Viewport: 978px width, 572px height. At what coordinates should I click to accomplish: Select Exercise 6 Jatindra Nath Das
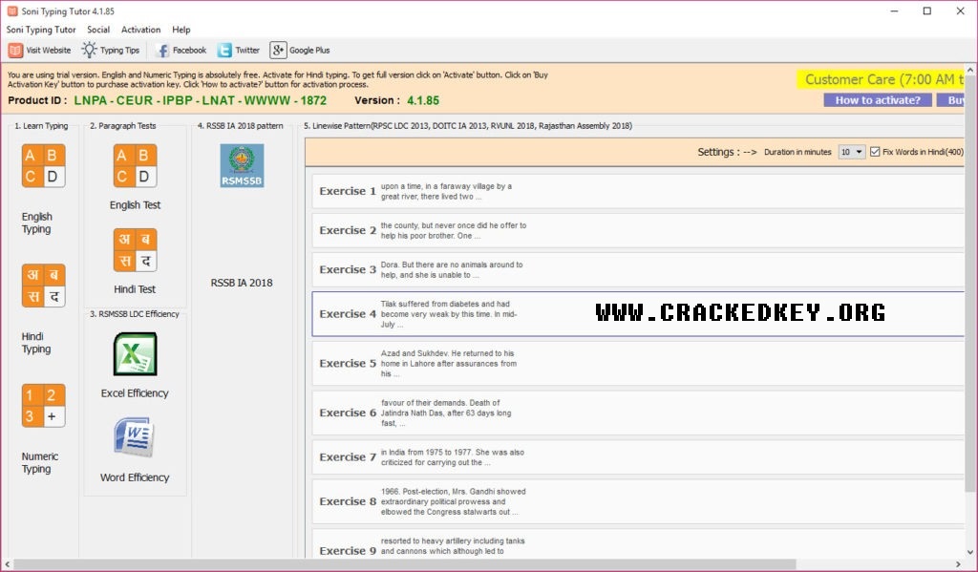(x=638, y=413)
